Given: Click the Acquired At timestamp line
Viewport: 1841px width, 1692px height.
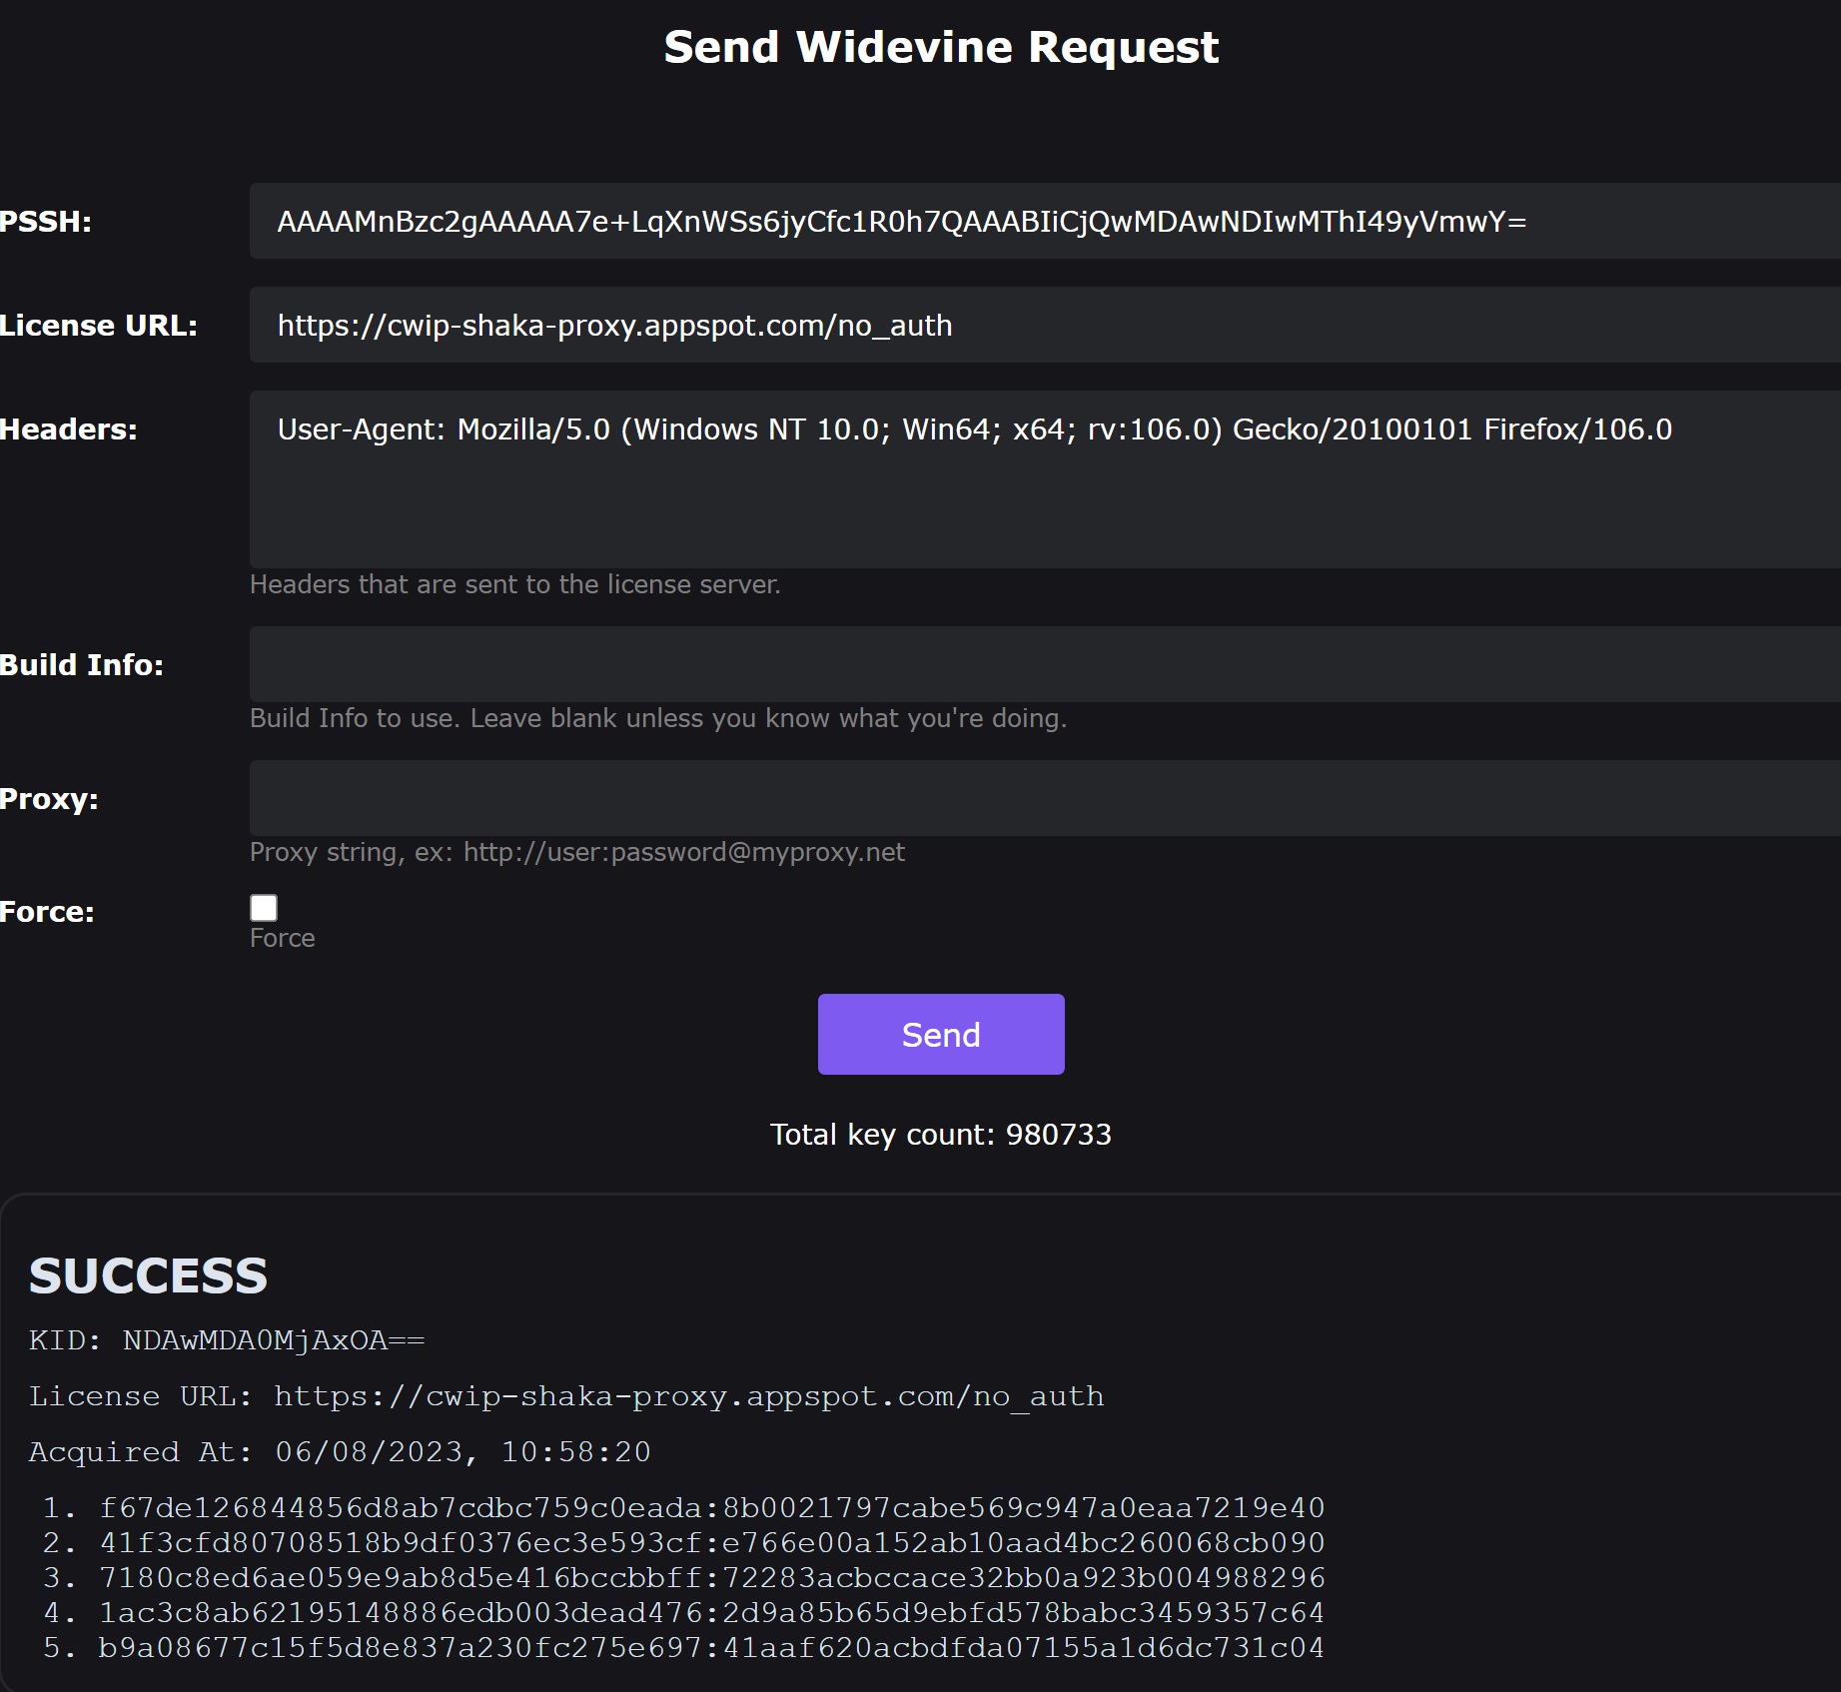Looking at the screenshot, I should point(340,1452).
